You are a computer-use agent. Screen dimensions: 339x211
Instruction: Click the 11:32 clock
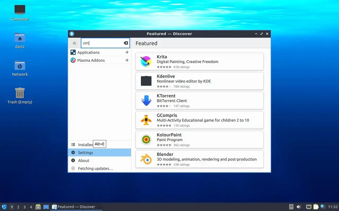click(x=333, y=207)
